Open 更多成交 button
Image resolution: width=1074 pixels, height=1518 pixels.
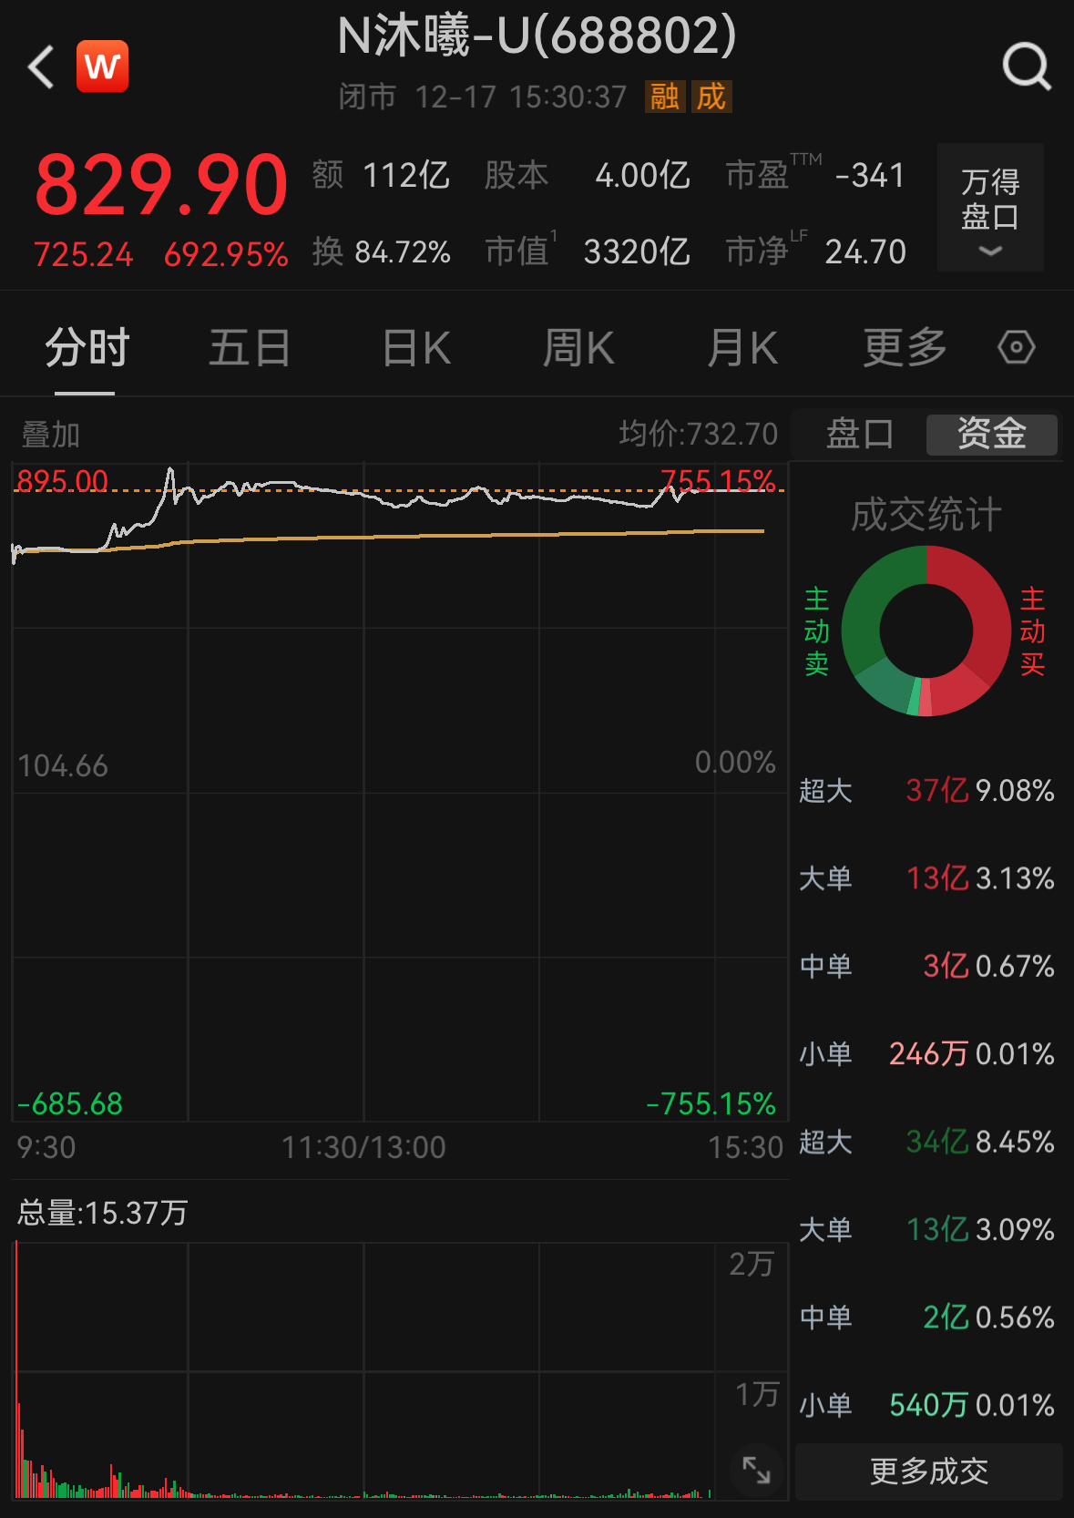point(928,1471)
